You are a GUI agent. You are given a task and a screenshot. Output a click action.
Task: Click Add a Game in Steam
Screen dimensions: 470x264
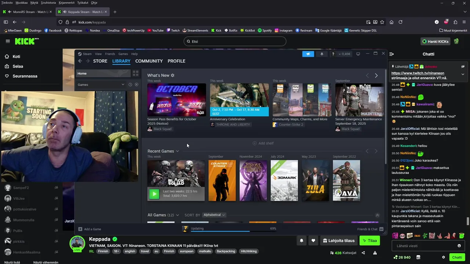click(x=90, y=229)
